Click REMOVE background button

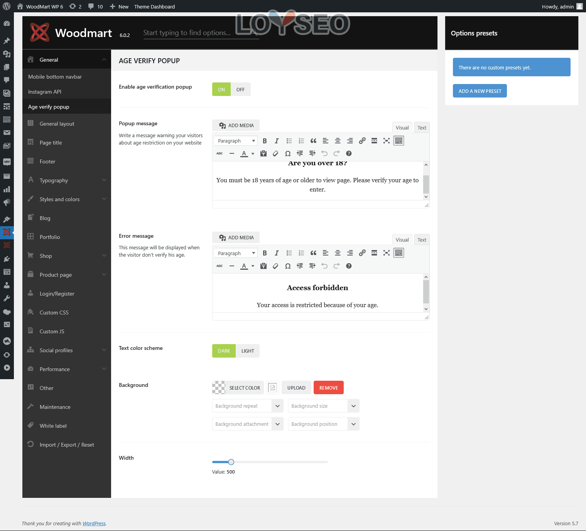pos(329,388)
